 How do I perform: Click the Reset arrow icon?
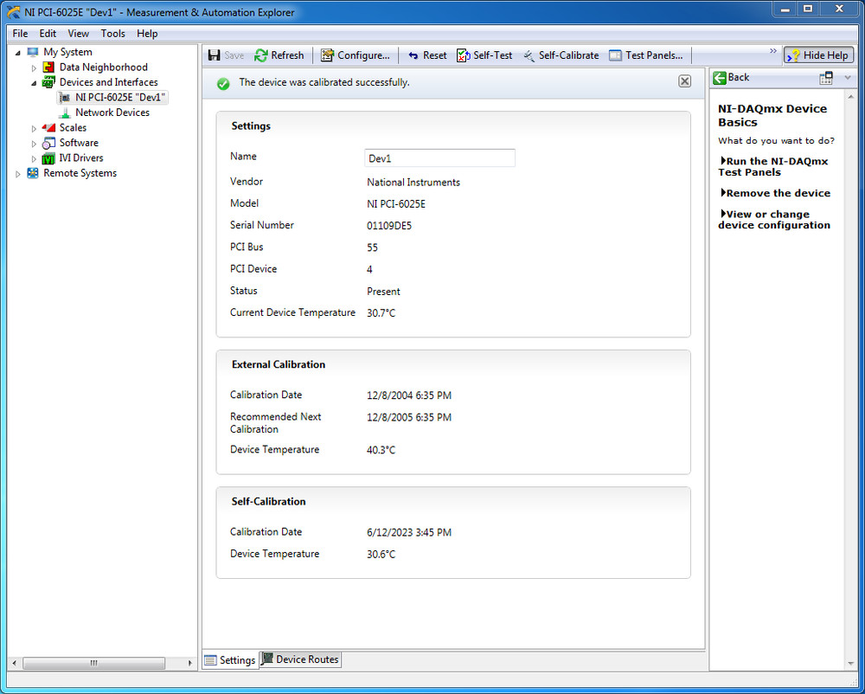click(x=413, y=55)
